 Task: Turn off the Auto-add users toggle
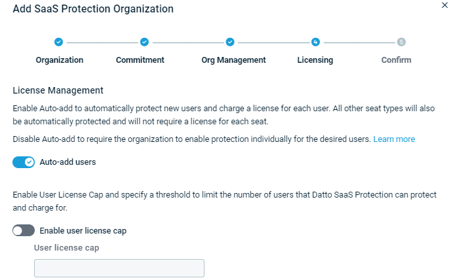(x=24, y=162)
